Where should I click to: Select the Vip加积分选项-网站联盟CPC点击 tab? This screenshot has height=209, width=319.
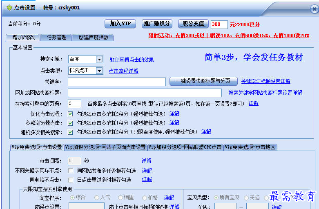pos(185,147)
